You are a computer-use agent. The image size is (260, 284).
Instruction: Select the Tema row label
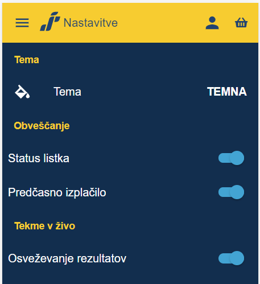(x=67, y=92)
